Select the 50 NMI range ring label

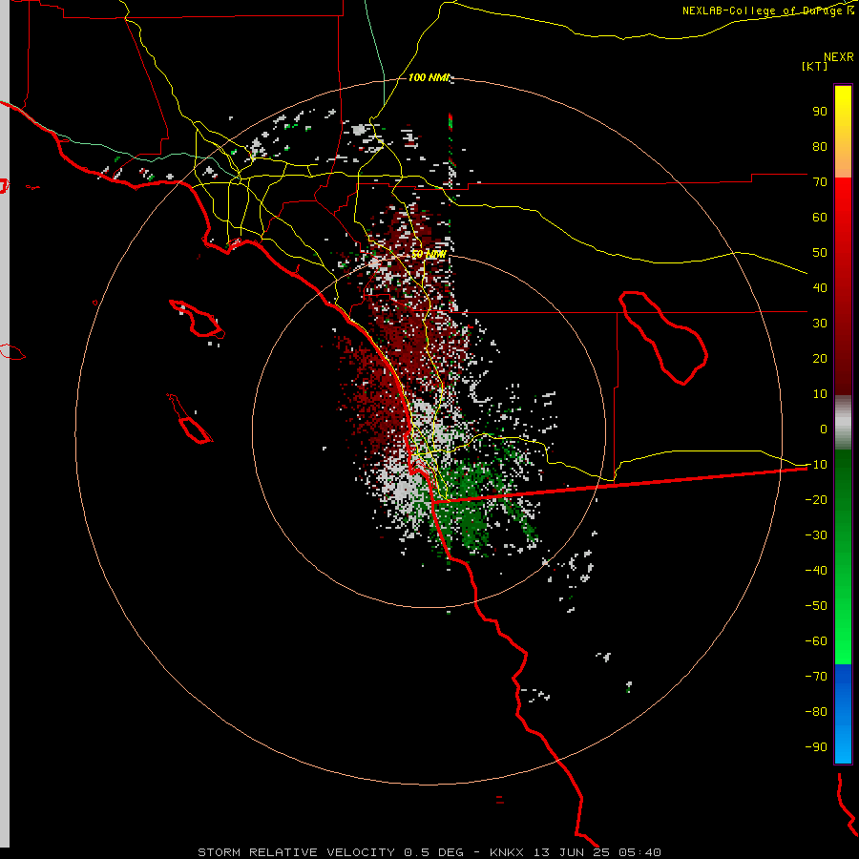click(429, 255)
